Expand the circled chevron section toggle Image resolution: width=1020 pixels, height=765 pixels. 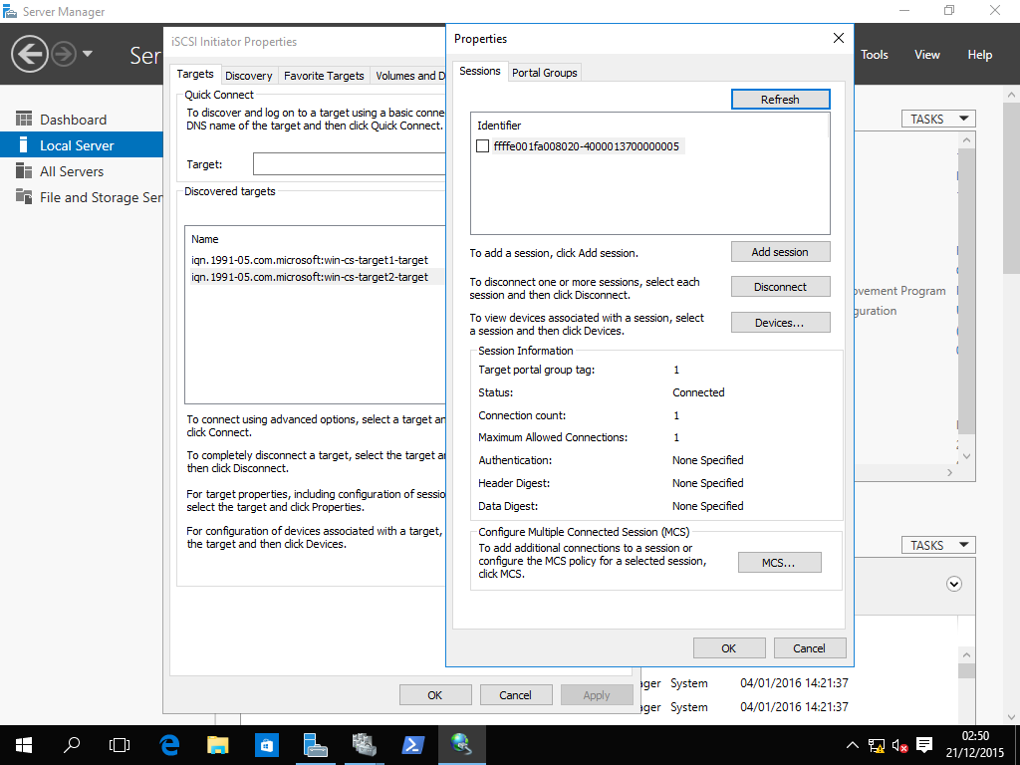click(954, 585)
